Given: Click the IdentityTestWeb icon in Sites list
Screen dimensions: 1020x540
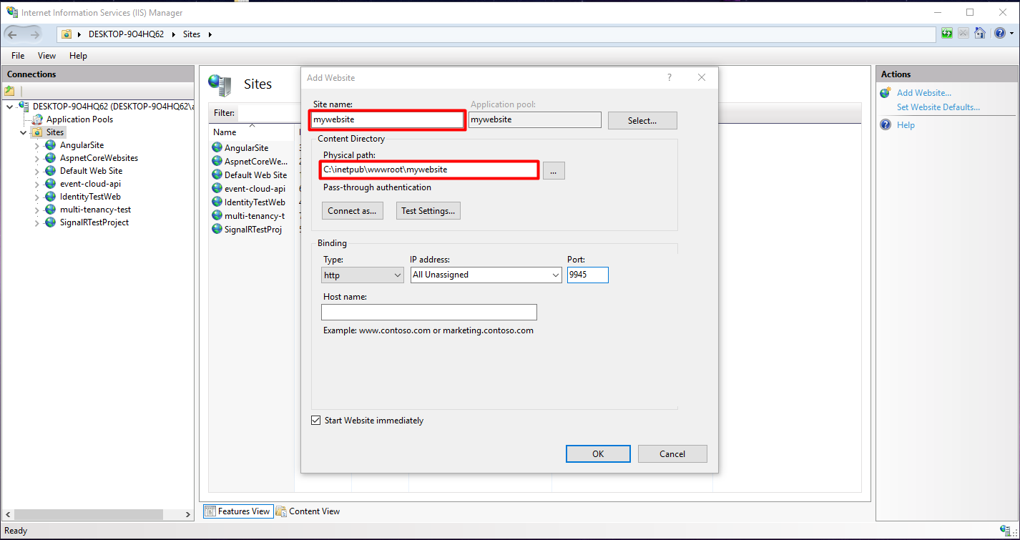Looking at the screenshot, I should click(217, 202).
